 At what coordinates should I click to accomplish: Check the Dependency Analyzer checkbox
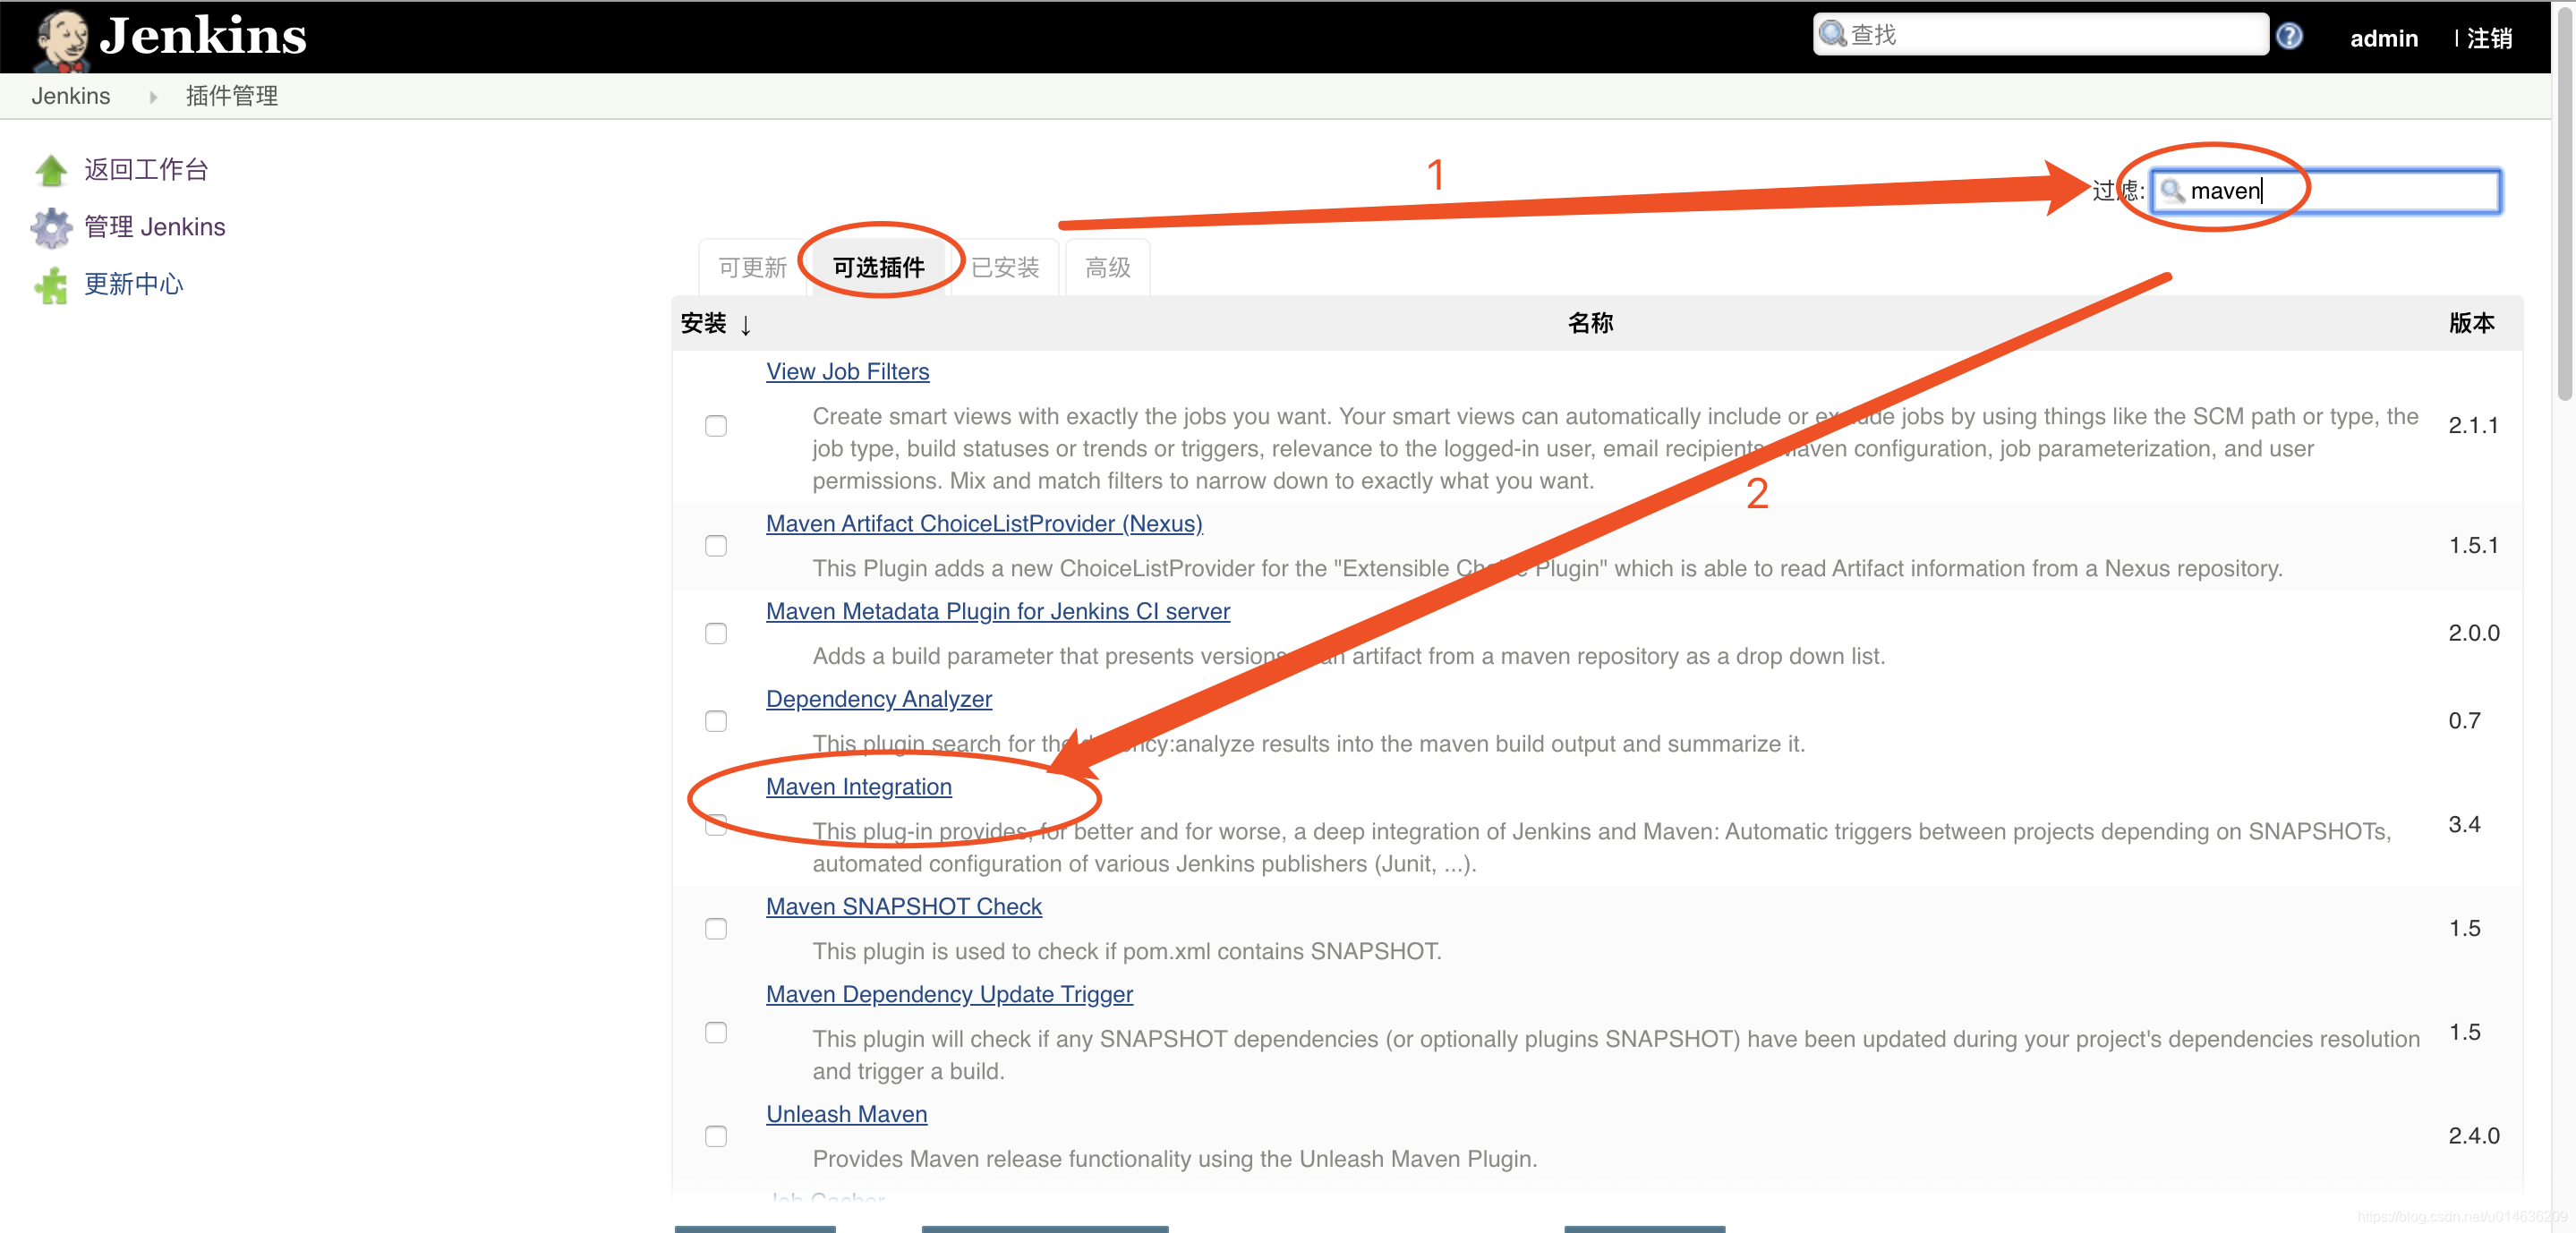[716, 722]
